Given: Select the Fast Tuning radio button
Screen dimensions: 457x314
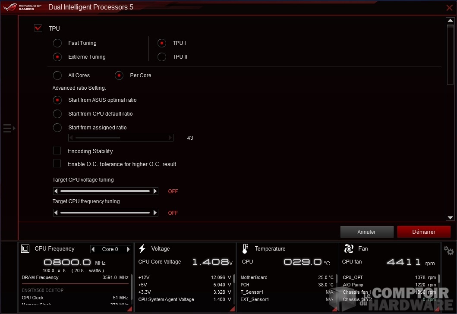Looking at the screenshot, I should [57, 43].
